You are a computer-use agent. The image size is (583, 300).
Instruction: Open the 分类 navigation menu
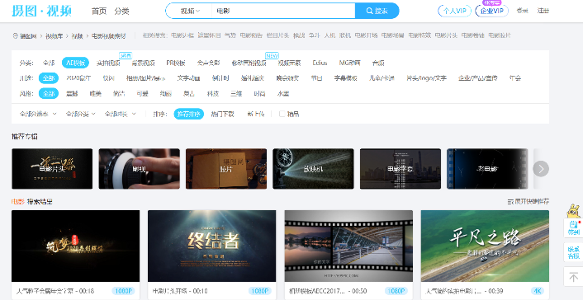(121, 12)
